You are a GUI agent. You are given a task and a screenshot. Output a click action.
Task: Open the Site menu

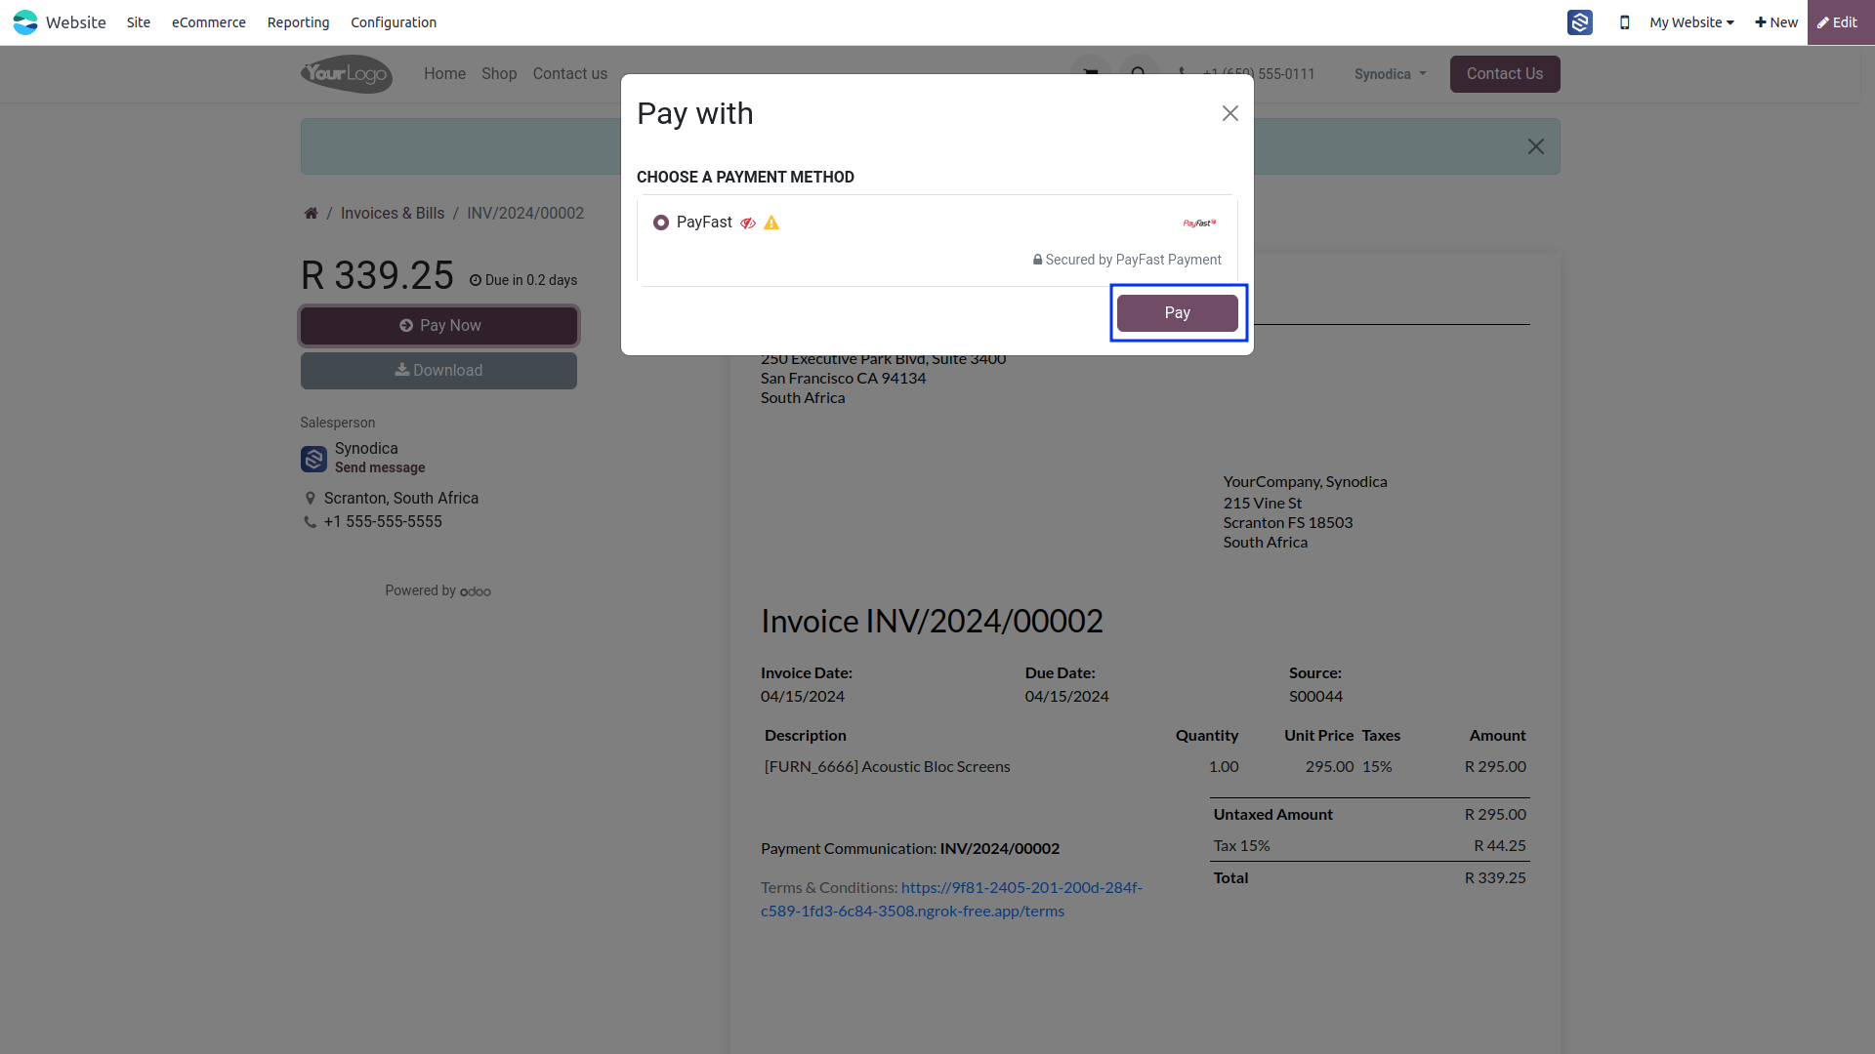coord(139,22)
